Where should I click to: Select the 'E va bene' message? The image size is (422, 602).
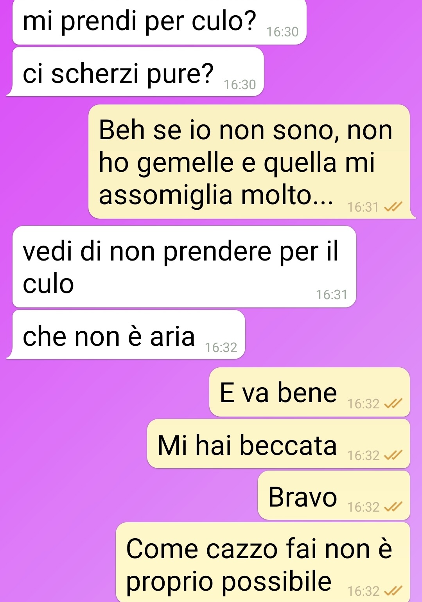[309, 392]
